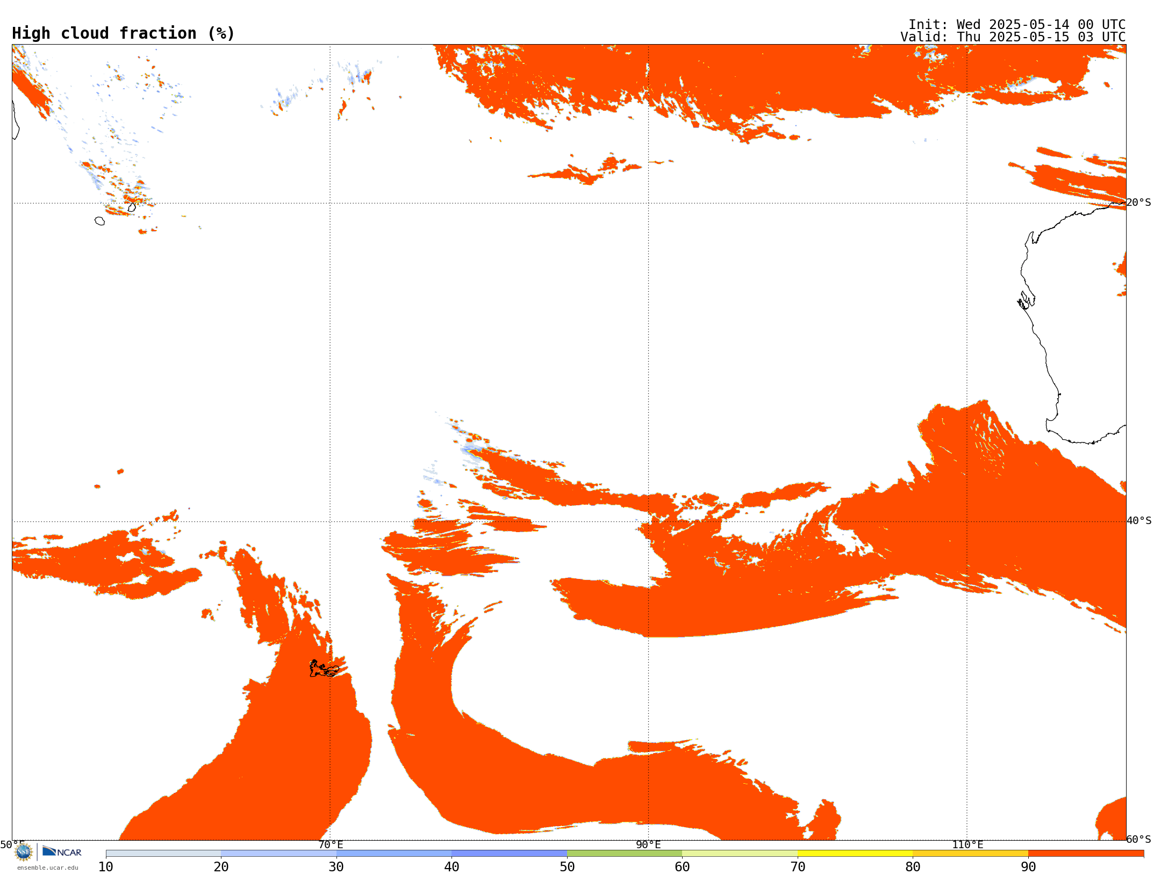The width and height of the screenshot is (1161, 874).
Task: Click the 'Valid: Thu 2025-05-15 03 UTC' text
Action: [x=1013, y=37]
